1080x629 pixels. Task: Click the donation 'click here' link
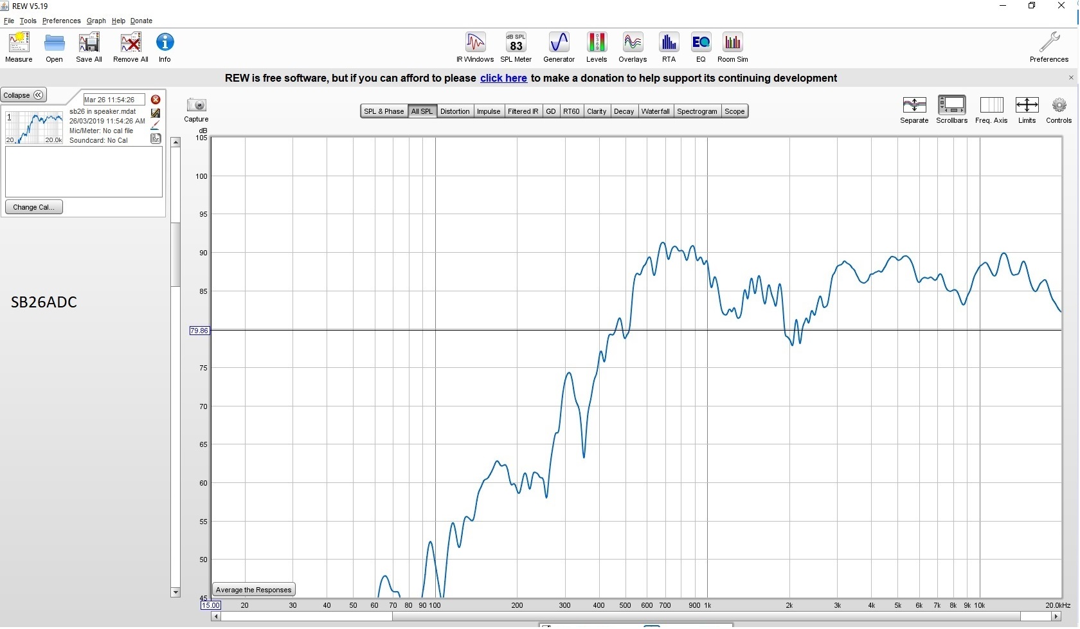(x=503, y=78)
